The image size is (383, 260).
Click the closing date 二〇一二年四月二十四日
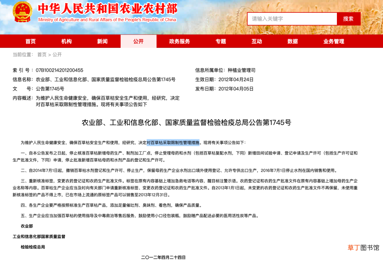(163, 257)
